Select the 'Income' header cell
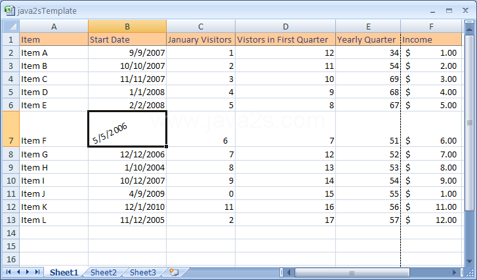Screen dimensions: 477x280 pos(431,39)
